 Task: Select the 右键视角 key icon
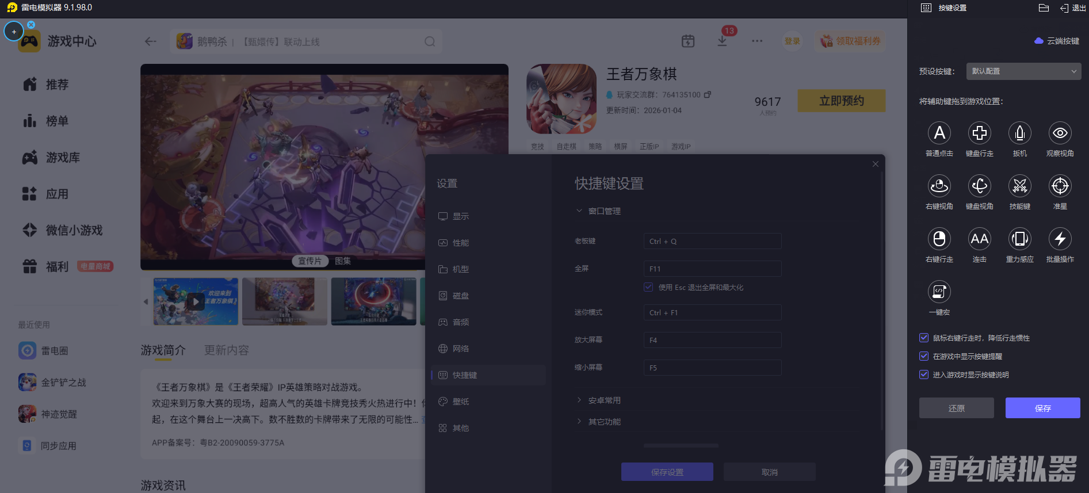939,186
